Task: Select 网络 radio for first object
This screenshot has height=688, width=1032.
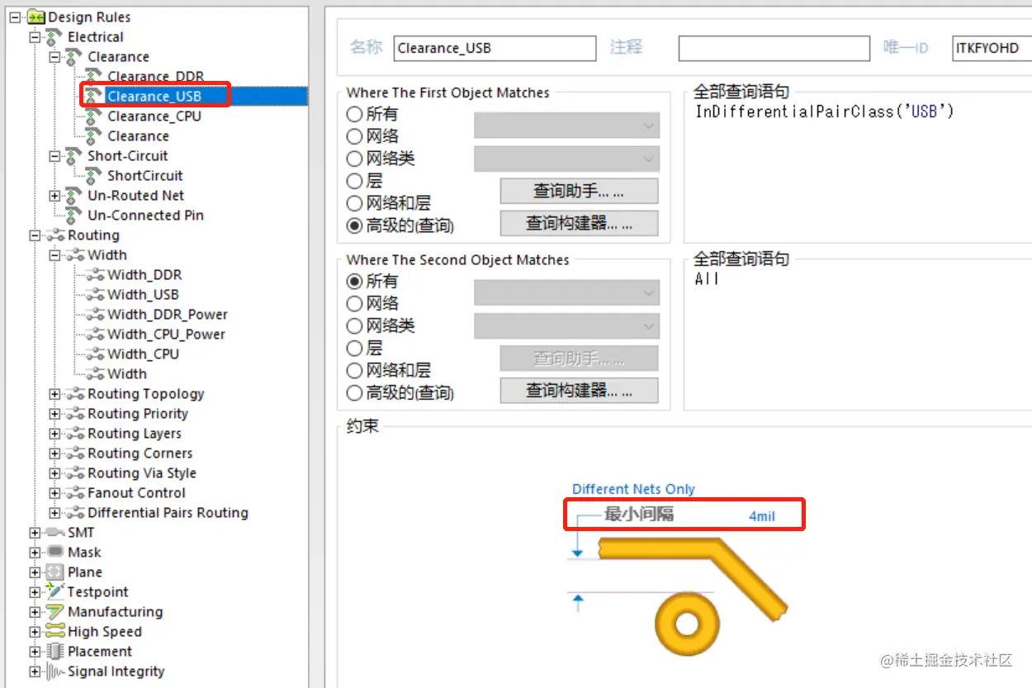Action: (x=354, y=136)
